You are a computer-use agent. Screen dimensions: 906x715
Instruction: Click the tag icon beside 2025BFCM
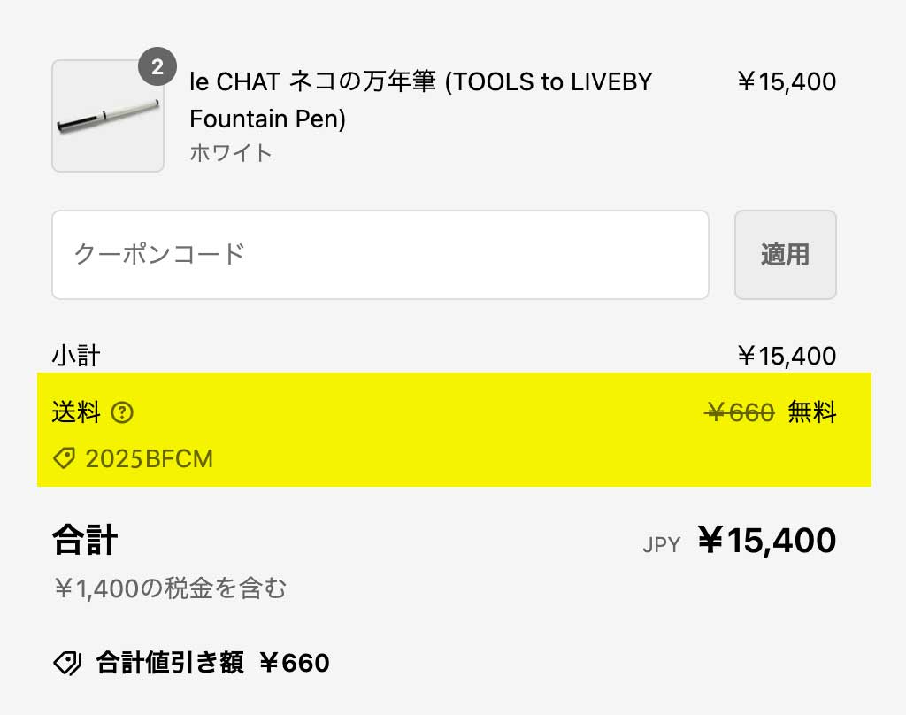coord(64,458)
